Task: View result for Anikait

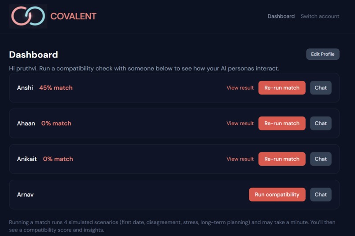Action: pyautogui.click(x=240, y=159)
